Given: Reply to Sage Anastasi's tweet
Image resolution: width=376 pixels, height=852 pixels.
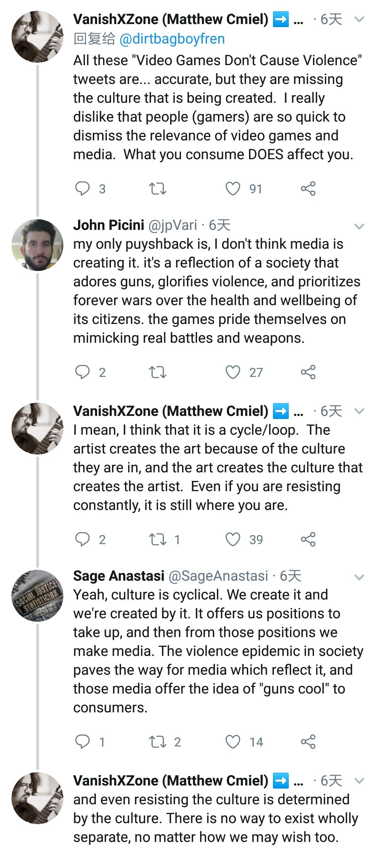Looking at the screenshot, I should pos(83,742).
